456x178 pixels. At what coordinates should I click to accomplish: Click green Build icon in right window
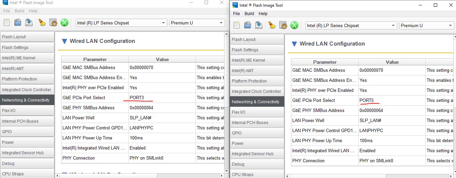pyautogui.click(x=294, y=25)
